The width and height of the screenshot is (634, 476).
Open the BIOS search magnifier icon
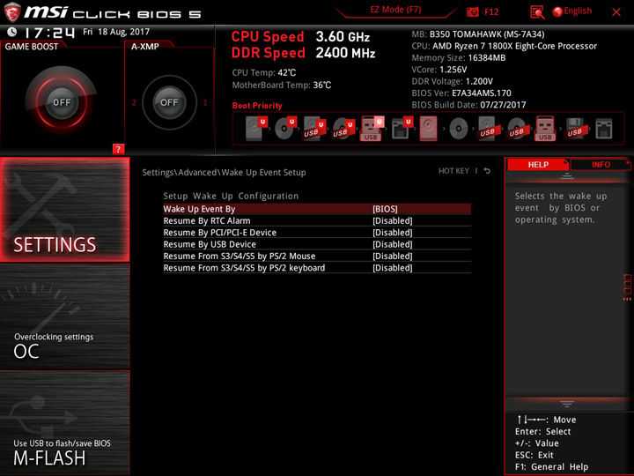537,12
